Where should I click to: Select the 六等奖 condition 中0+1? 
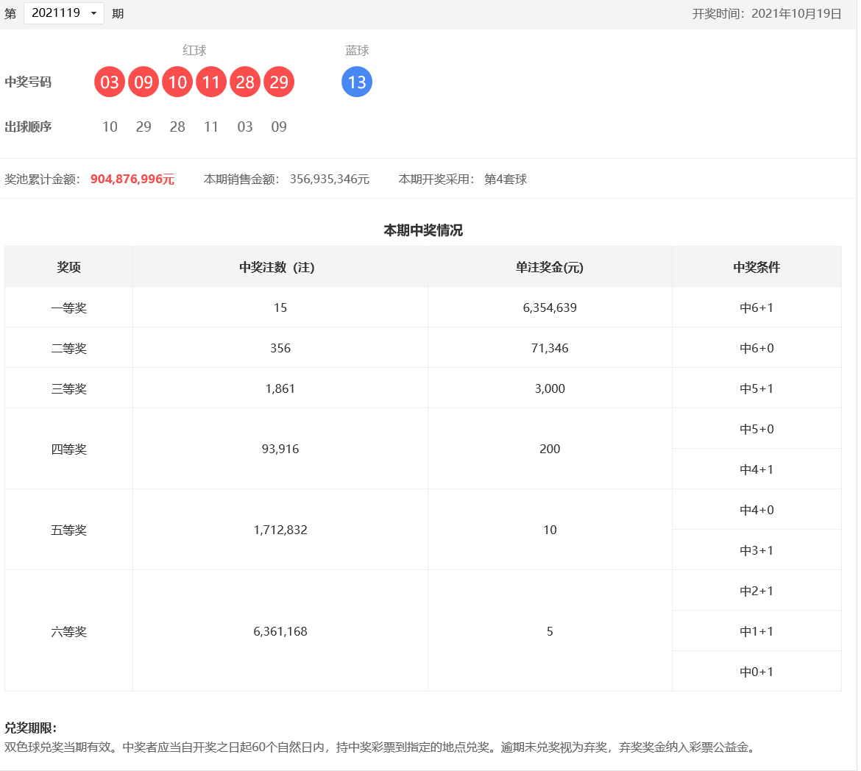pos(757,671)
